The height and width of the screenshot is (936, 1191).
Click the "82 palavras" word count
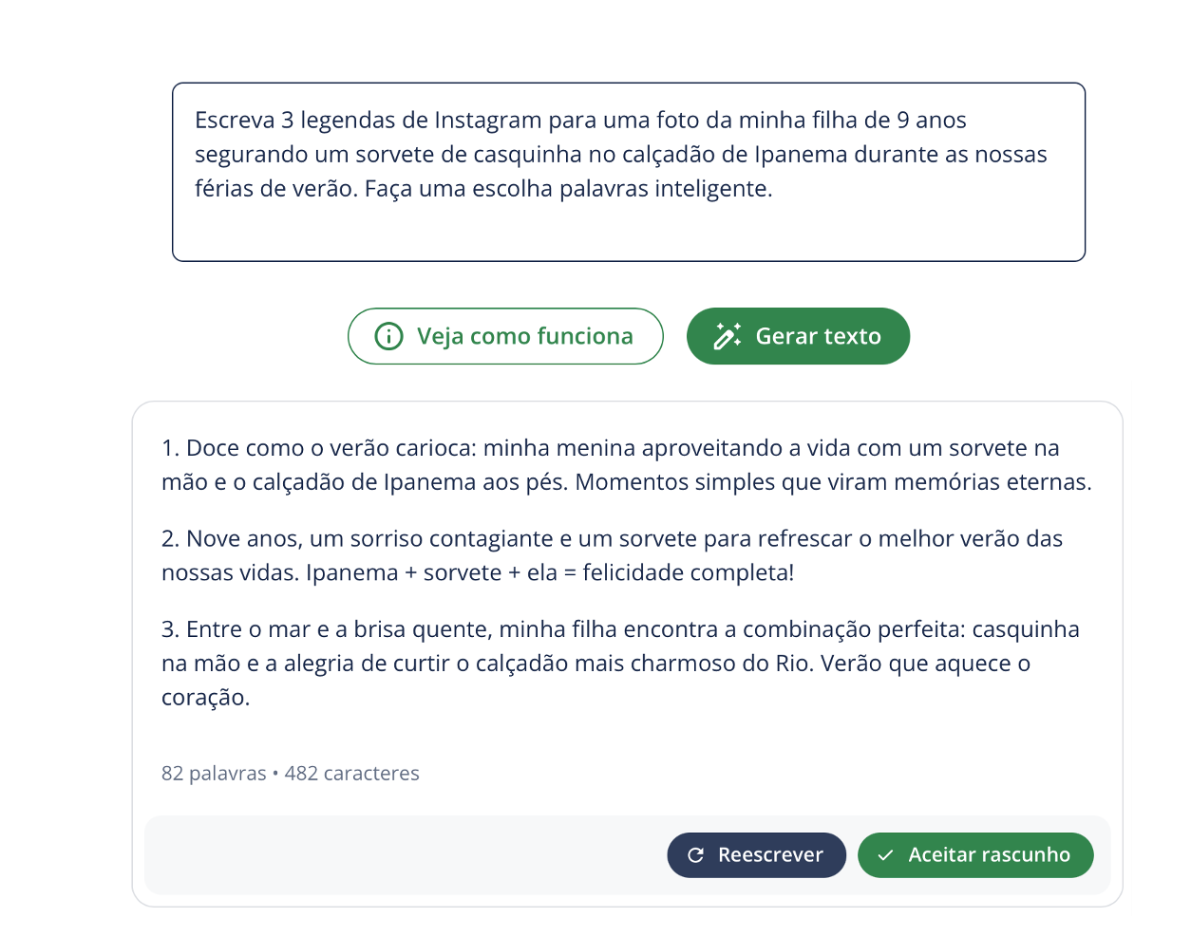click(x=214, y=774)
